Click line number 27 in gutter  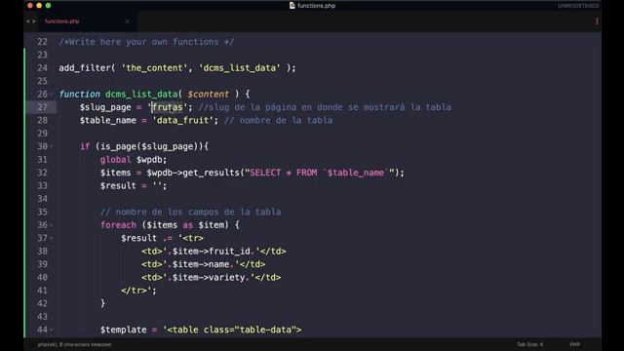(x=42, y=107)
